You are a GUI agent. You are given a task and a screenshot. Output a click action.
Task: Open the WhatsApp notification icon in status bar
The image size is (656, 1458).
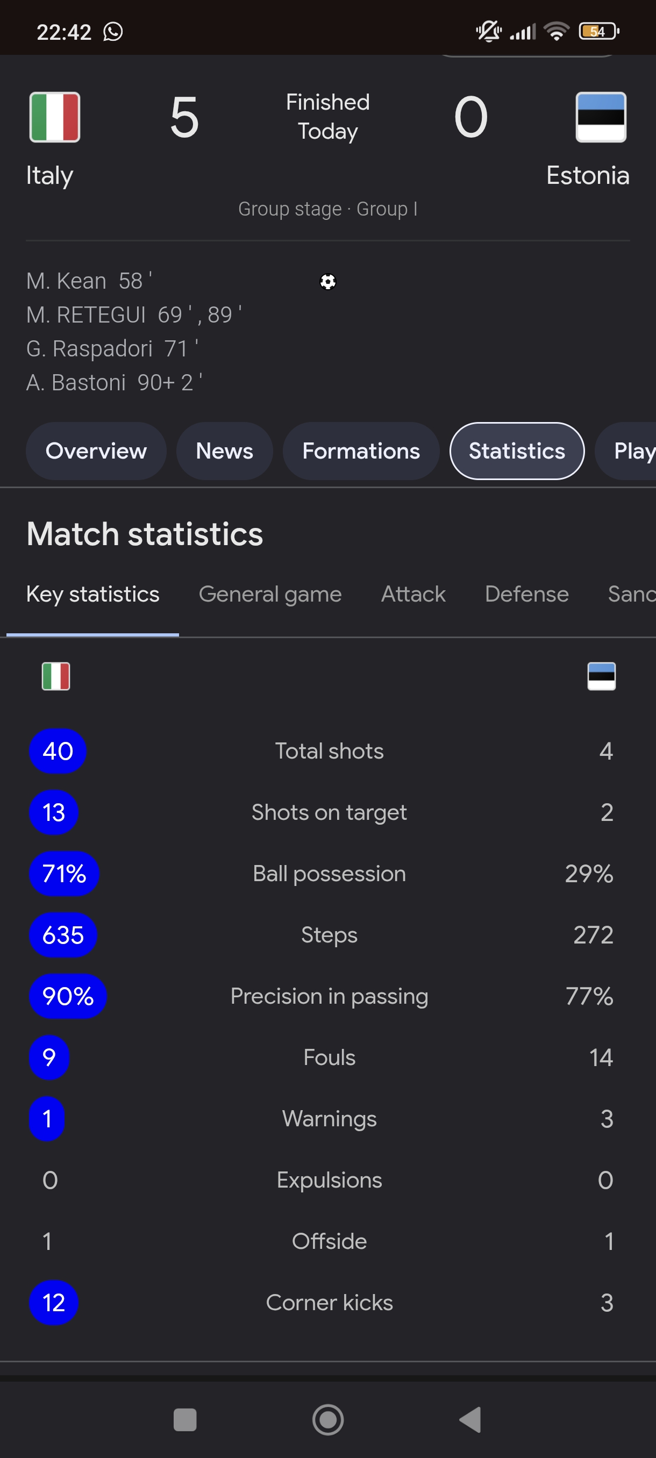(x=112, y=32)
